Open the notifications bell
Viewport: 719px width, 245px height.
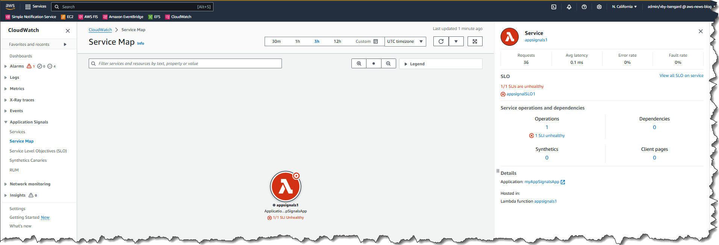click(569, 7)
